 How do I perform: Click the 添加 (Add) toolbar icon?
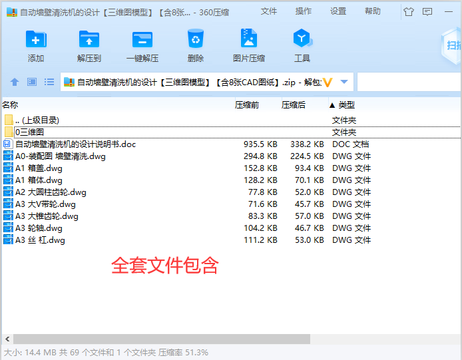pos(36,39)
